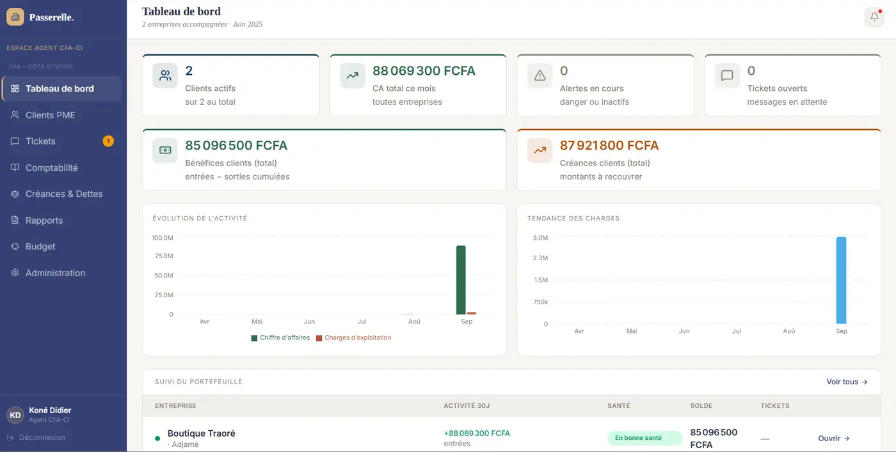Open the Tickets menu item
This screenshot has height=452, width=896.
tap(61, 141)
